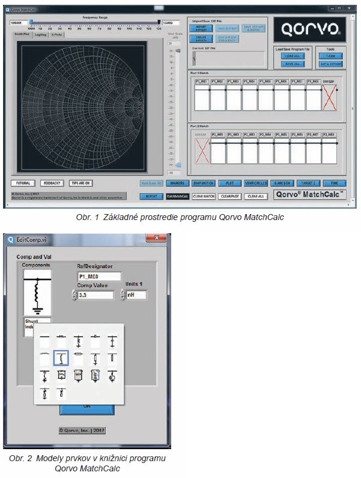Click the start frequency input field
Screen dimensions: 361x478
19,23
